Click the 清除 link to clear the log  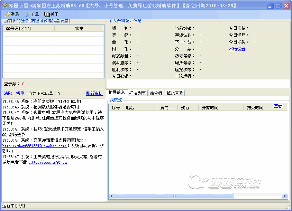tap(8, 94)
